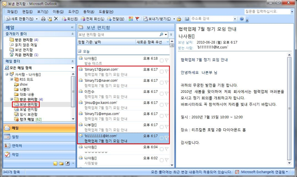Viewport: 297px width, 177px height.
Task: Toggle the category box on the 오후 6:18 message
Action: (162, 60)
